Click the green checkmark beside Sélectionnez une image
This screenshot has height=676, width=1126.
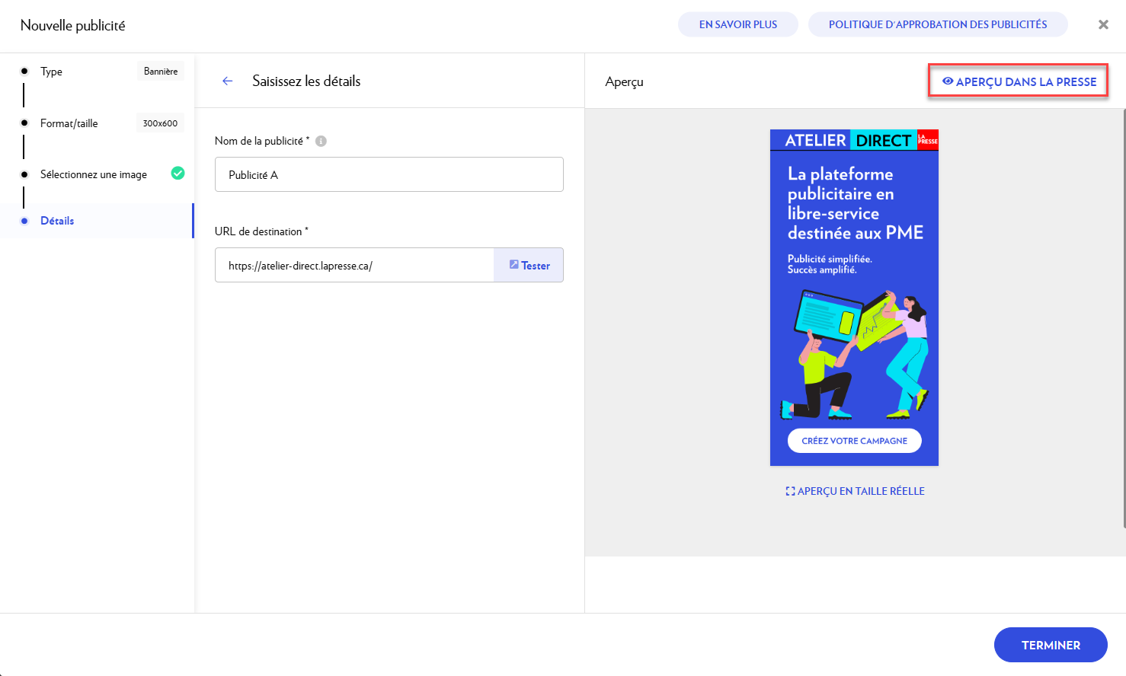(x=178, y=174)
